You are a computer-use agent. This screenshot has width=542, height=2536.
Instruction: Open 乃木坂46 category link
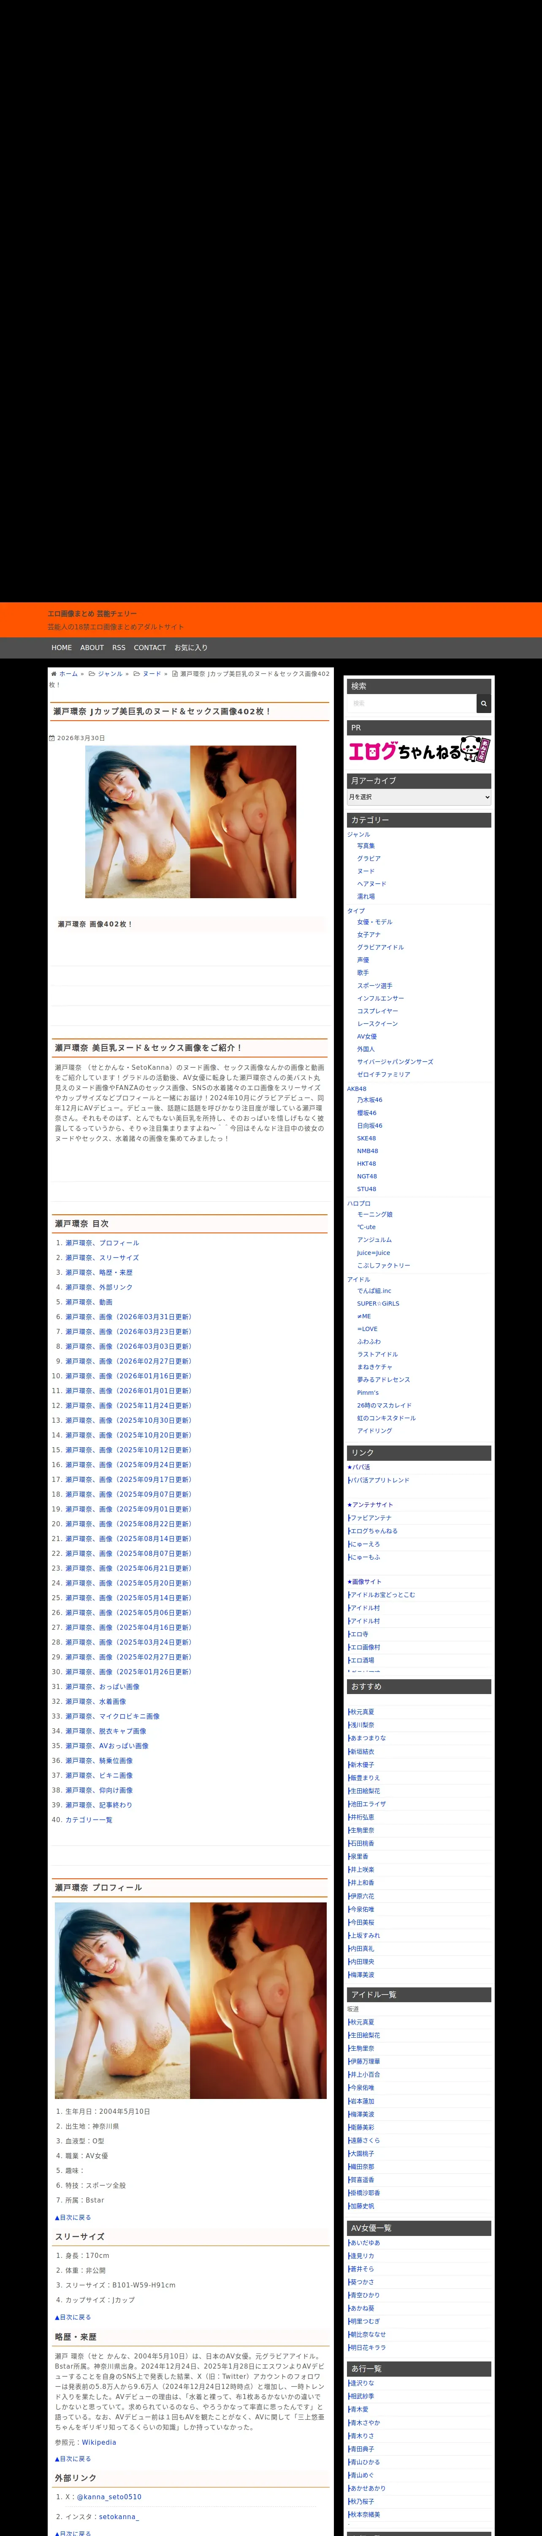(370, 1100)
